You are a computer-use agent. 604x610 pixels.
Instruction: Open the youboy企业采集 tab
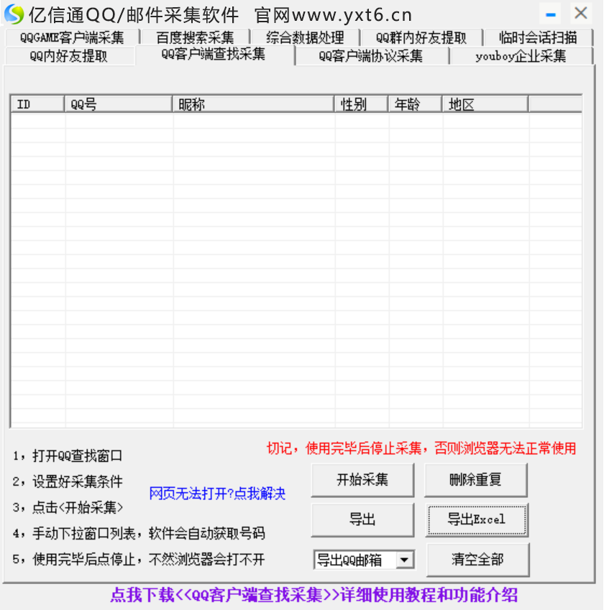point(521,57)
